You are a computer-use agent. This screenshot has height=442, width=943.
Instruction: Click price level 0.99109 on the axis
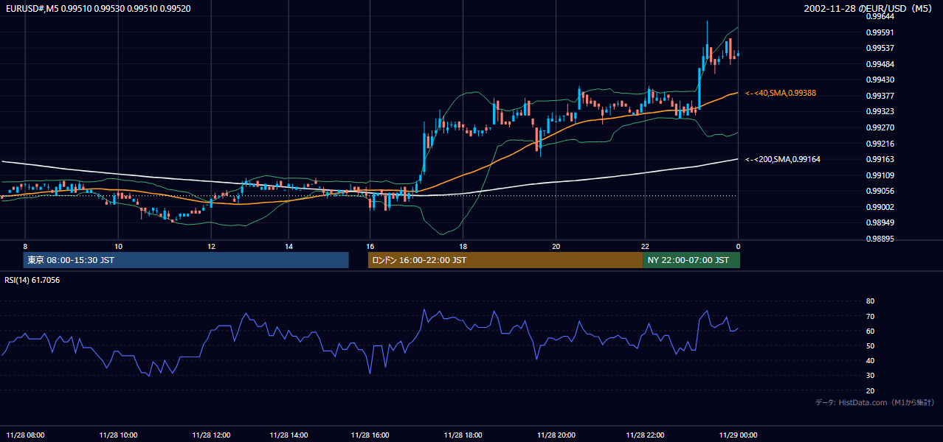click(x=880, y=175)
